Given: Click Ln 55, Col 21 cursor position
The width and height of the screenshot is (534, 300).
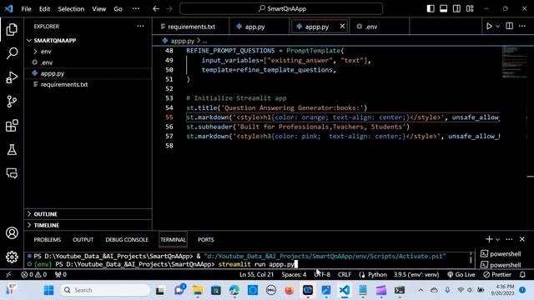Looking at the screenshot, I should [256, 274].
